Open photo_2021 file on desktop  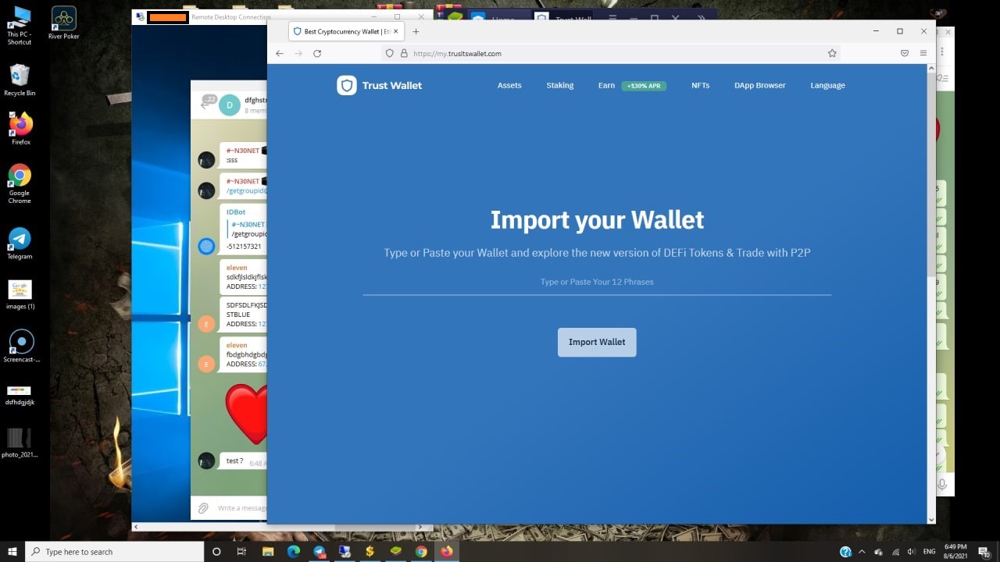(x=20, y=443)
